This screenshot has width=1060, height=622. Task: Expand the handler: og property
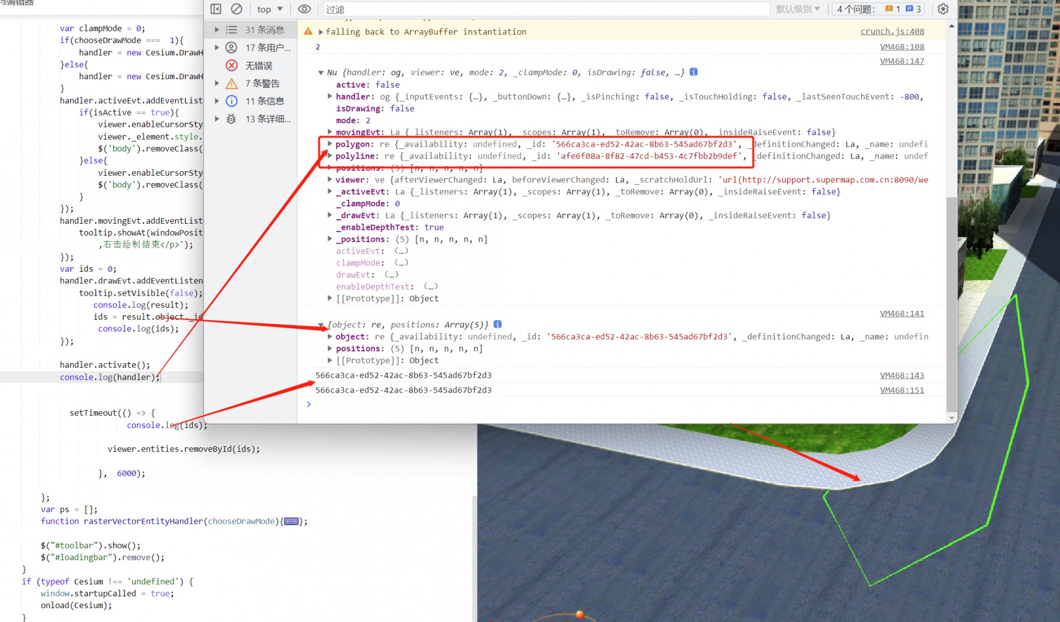tap(330, 97)
